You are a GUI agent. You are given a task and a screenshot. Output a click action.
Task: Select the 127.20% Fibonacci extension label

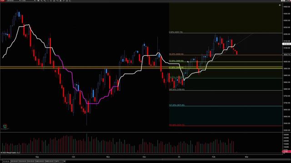pyautogui.click(x=177, y=105)
